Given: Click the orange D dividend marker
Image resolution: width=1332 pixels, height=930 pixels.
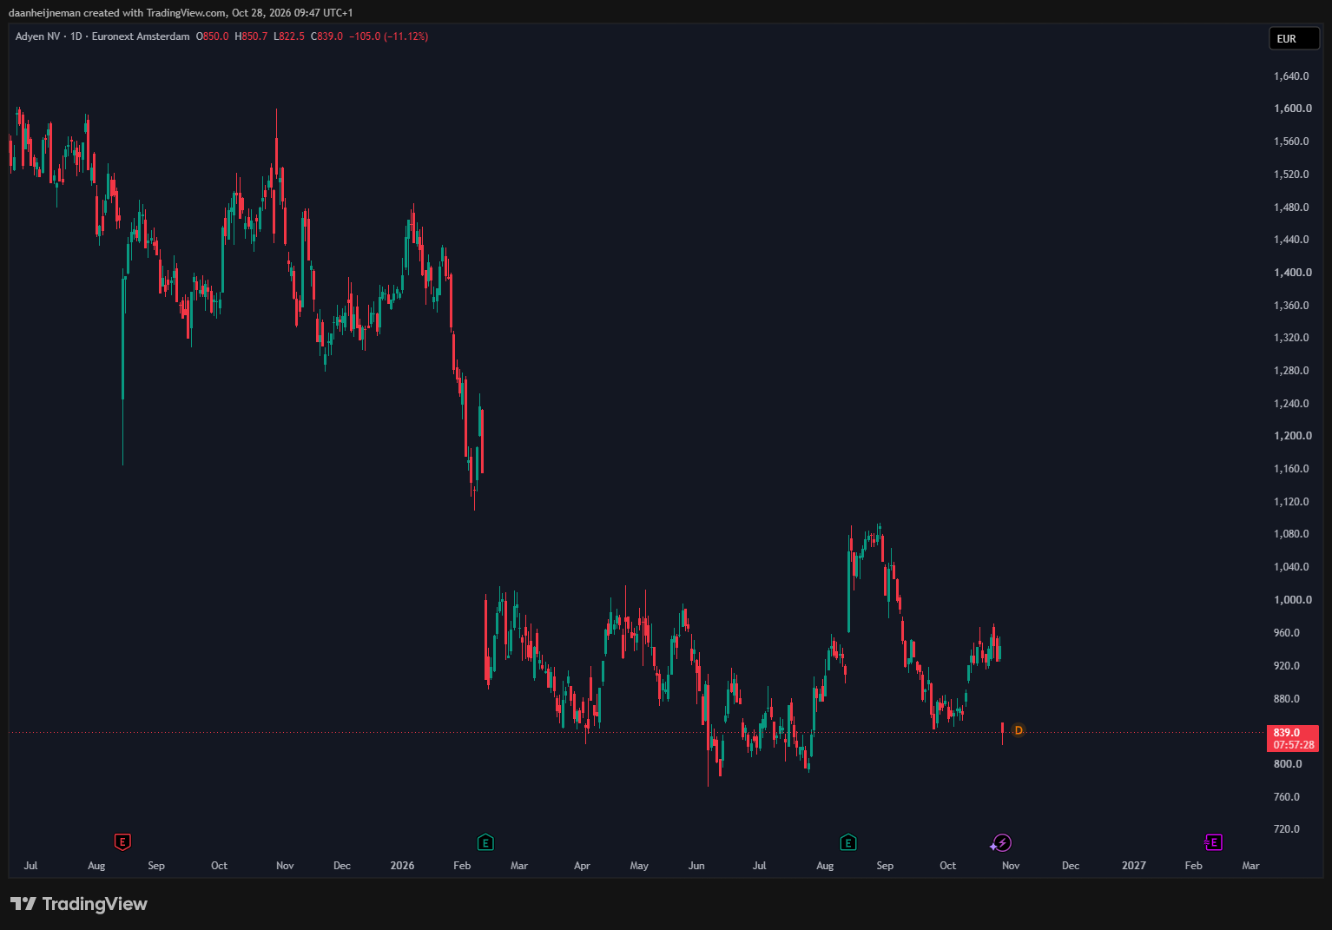Looking at the screenshot, I should [x=1019, y=730].
